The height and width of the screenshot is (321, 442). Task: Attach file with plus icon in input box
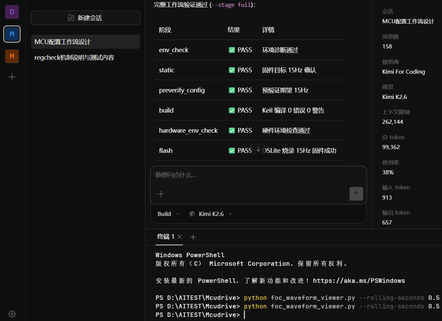click(x=161, y=194)
